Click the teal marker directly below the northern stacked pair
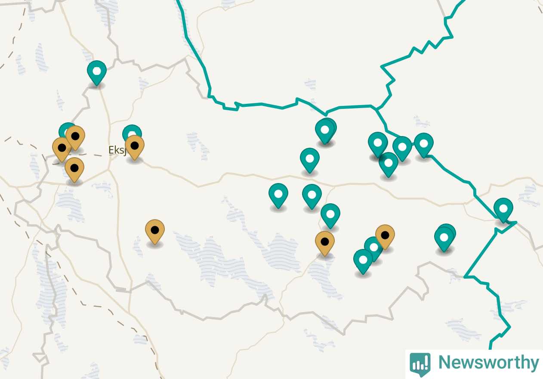The image size is (543, 379). (x=310, y=160)
